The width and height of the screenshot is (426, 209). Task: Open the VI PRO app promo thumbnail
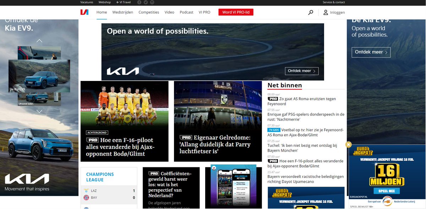pyautogui.click(x=233, y=187)
